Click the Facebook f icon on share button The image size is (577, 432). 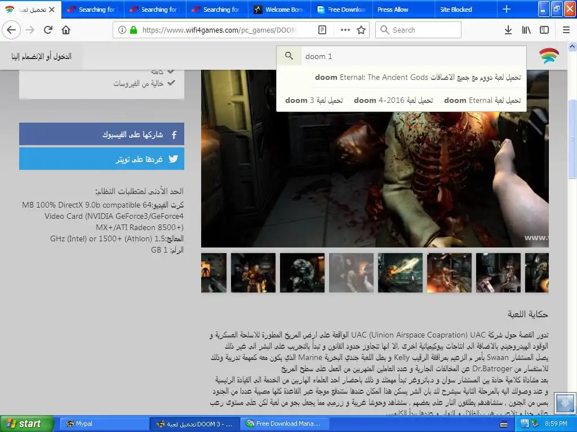click(x=175, y=134)
